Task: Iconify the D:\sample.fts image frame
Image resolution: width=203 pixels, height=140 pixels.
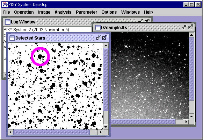Action: point(184,27)
